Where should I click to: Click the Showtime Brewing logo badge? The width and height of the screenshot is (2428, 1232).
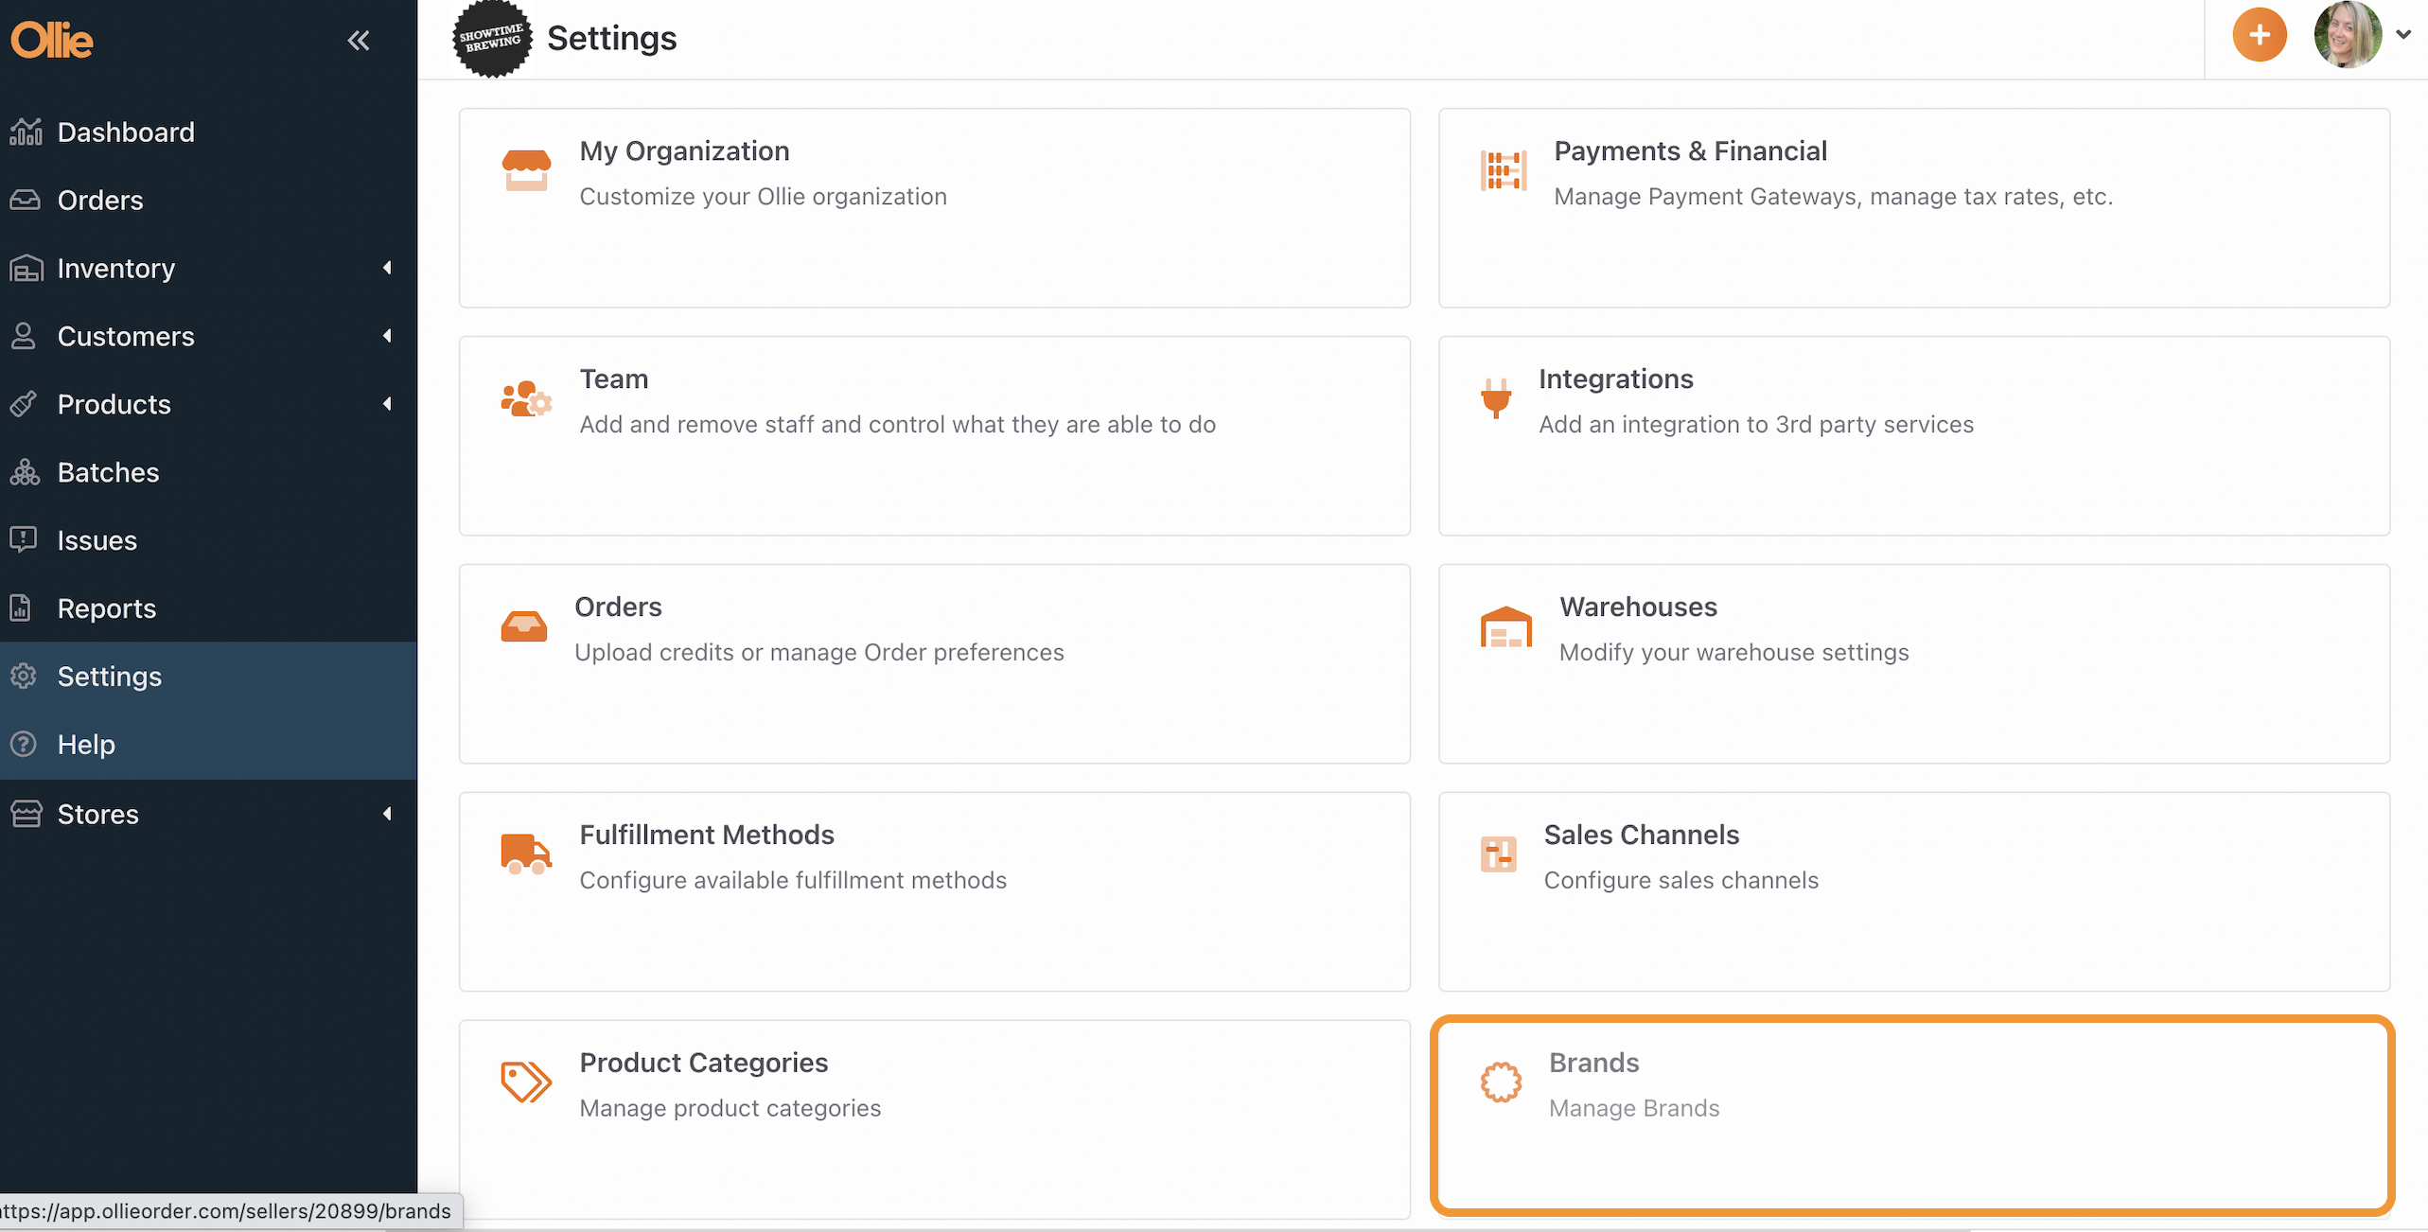[492, 39]
